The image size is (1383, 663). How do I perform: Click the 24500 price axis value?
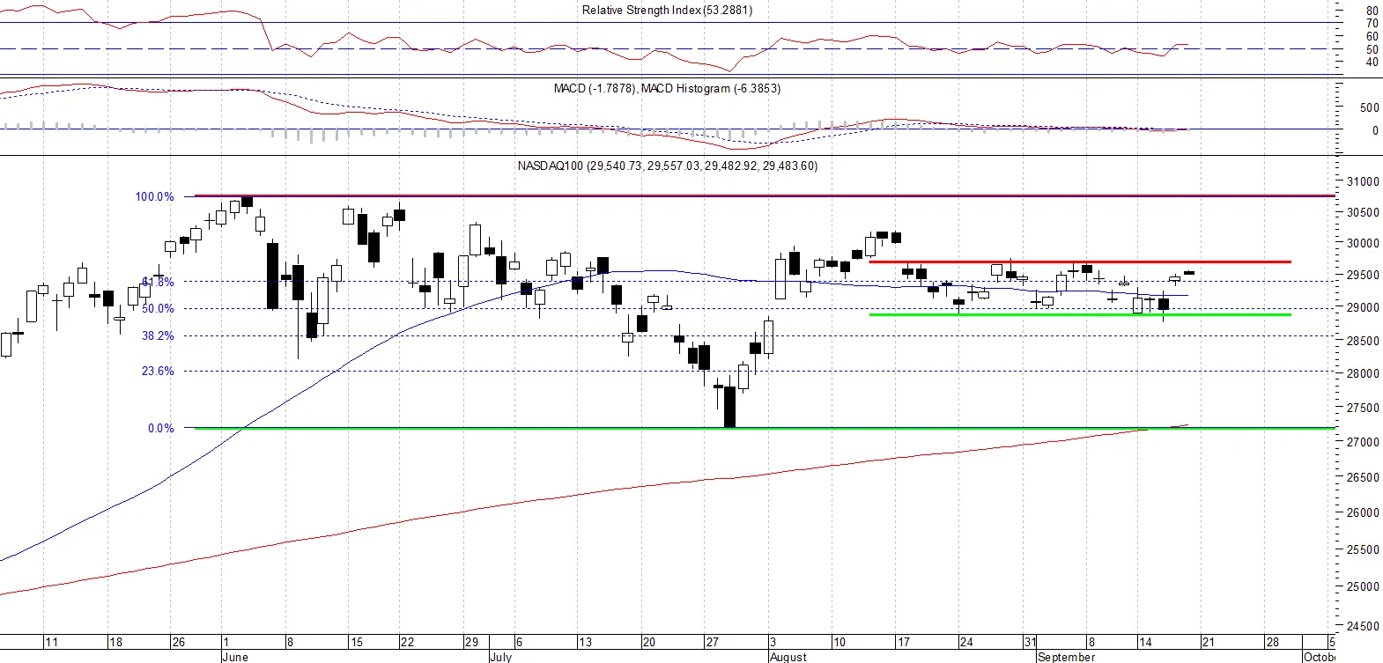(x=1363, y=626)
